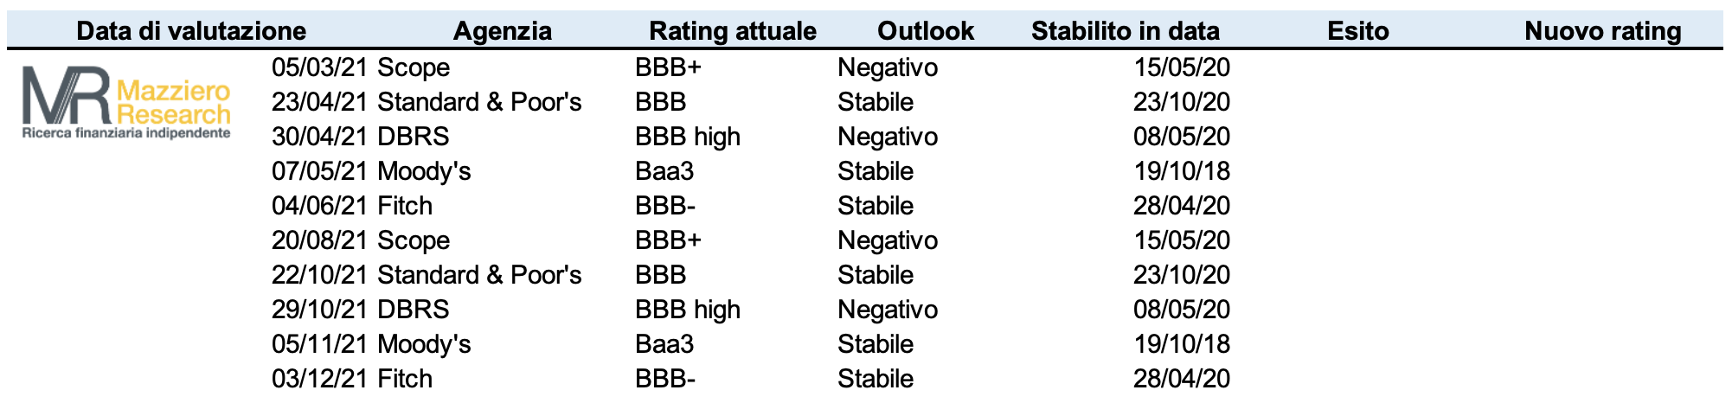Image resolution: width=1732 pixels, height=403 pixels.
Task: Click the Outlook column header
Action: [926, 31]
